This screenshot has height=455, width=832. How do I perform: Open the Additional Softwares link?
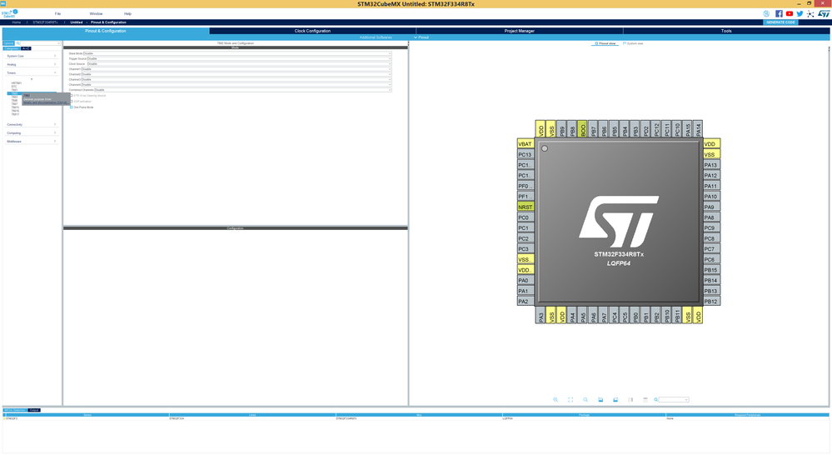376,37
